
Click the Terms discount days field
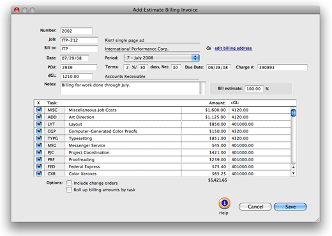click(143, 68)
